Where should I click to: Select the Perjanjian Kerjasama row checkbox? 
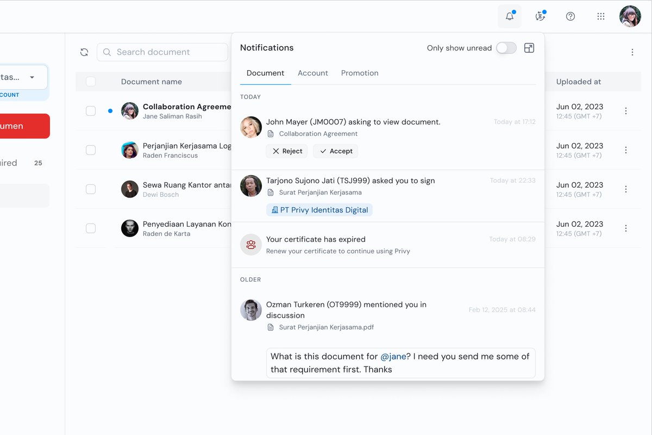[91, 150]
